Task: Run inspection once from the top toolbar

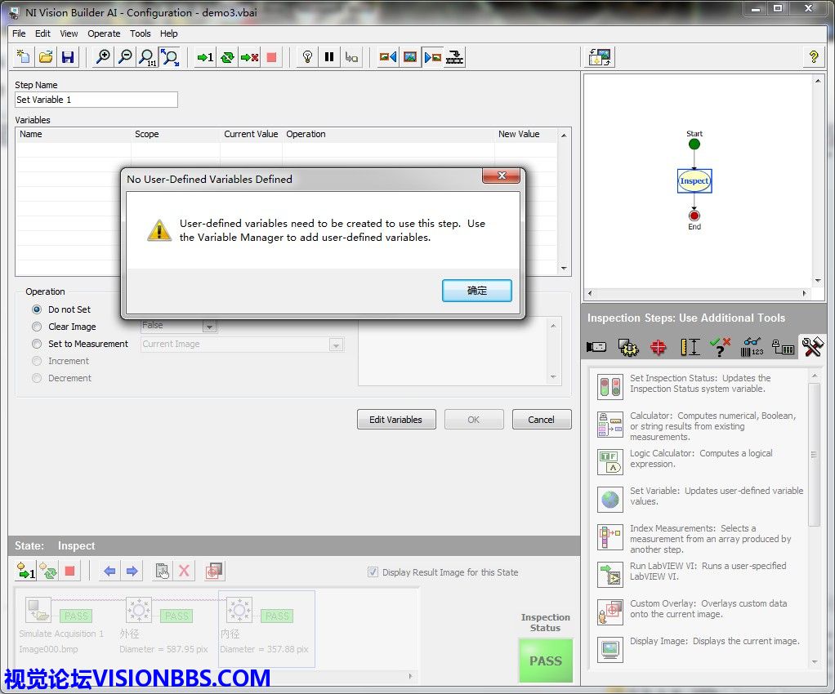Action: pyautogui.click(x=205, y=57)
